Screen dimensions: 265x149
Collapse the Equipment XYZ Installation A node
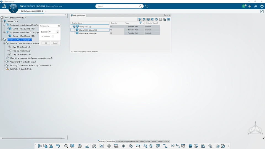tap(2, 40)
